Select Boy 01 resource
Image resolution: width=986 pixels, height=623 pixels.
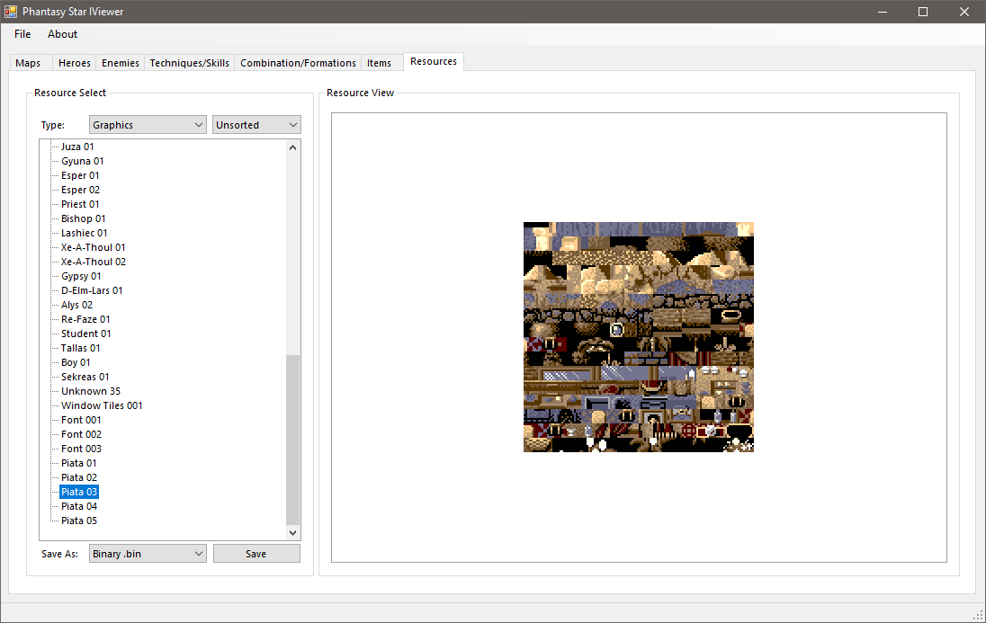point(76,362)
